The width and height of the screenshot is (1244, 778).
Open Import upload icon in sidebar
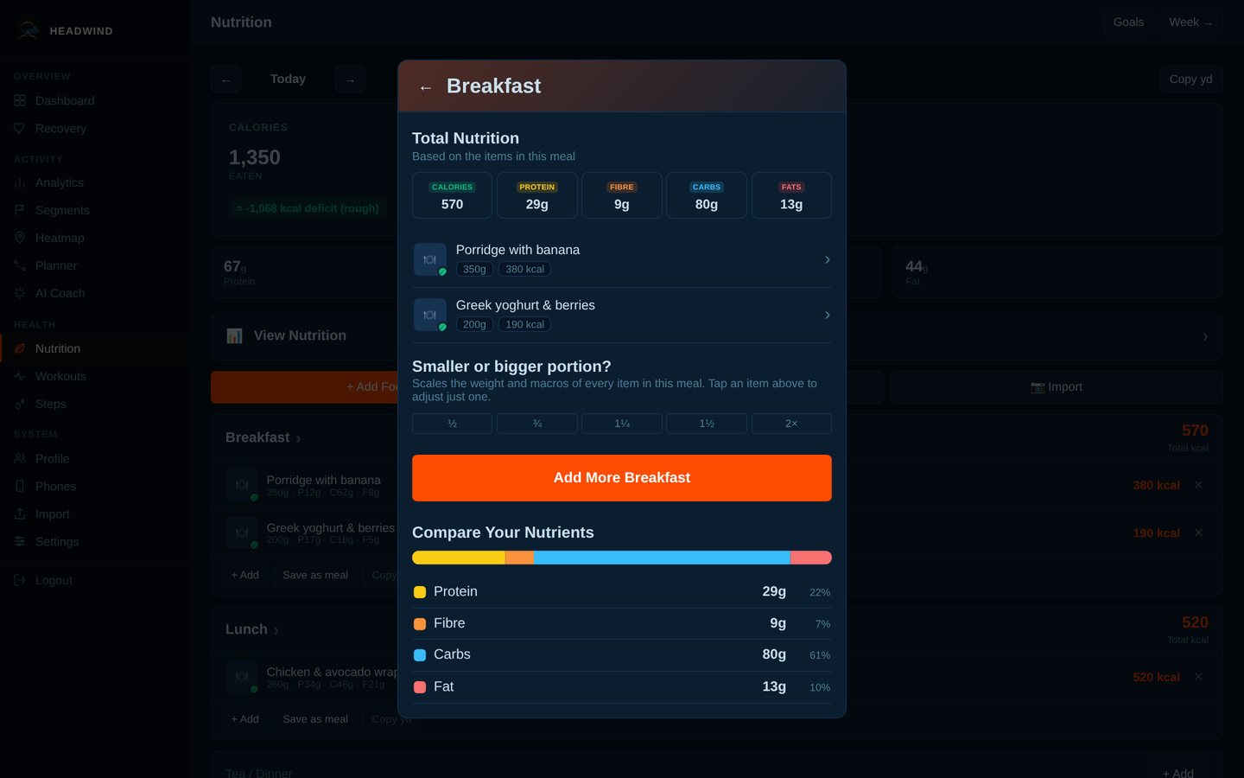20,513
